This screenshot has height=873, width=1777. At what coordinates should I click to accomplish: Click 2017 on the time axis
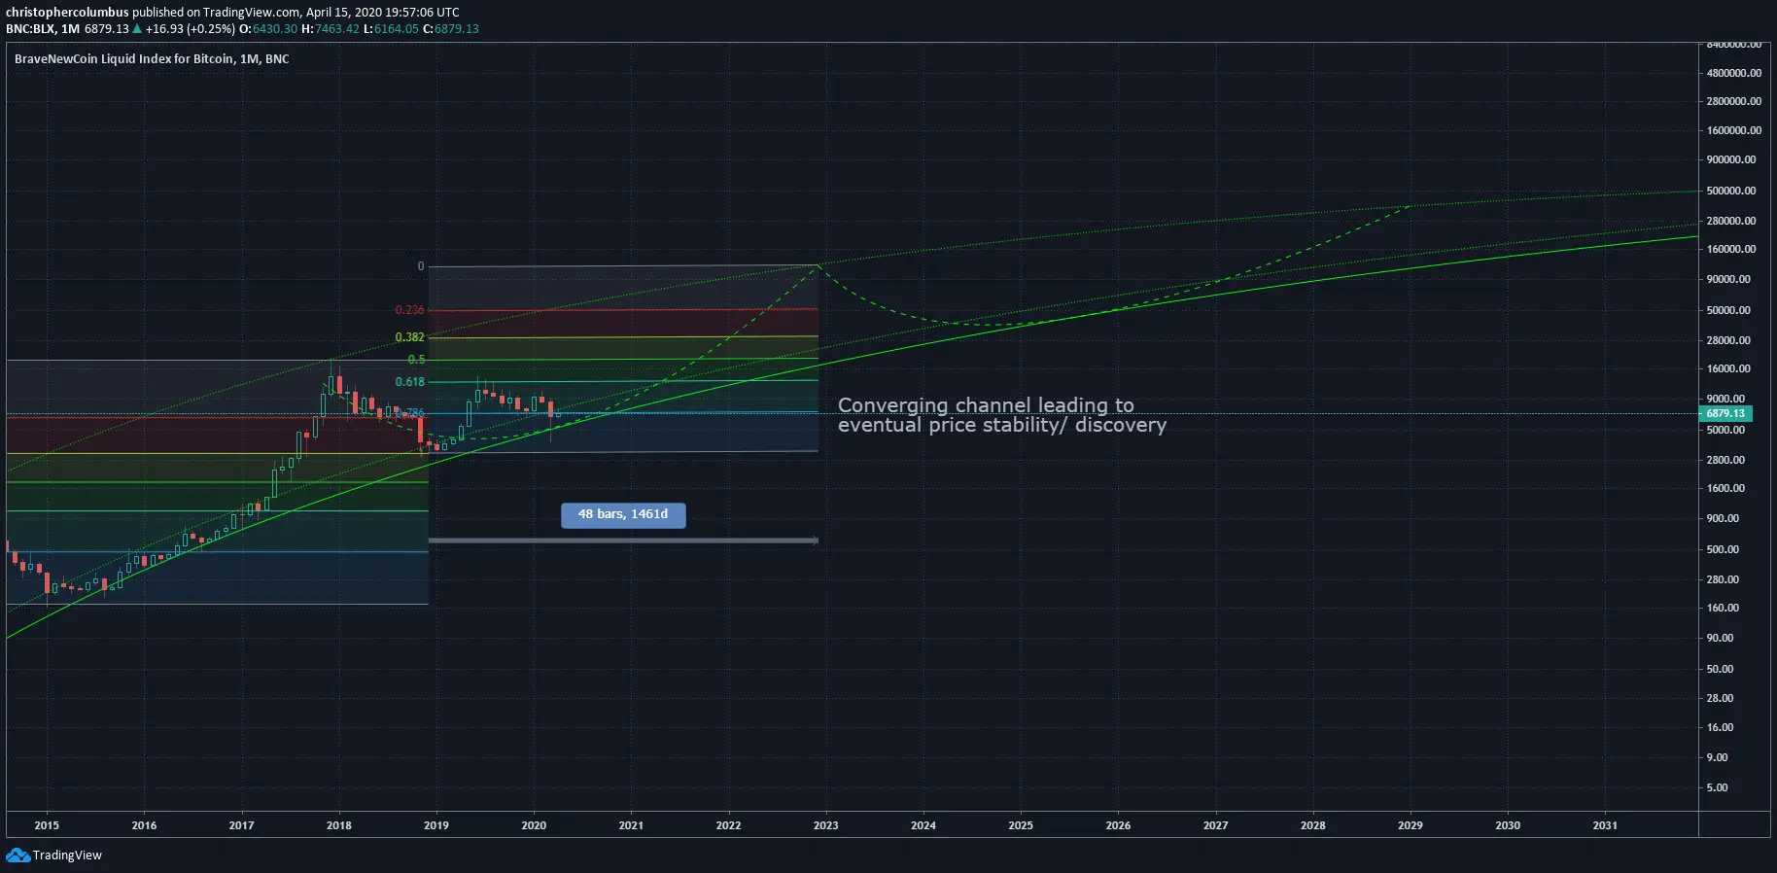[x=241, y=825]
